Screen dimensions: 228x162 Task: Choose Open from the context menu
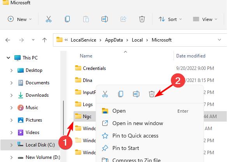pyautogui.click(x=150, y=111)
